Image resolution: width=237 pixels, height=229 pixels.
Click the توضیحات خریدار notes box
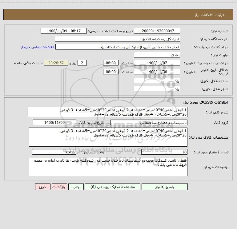[x=108, y=167]
